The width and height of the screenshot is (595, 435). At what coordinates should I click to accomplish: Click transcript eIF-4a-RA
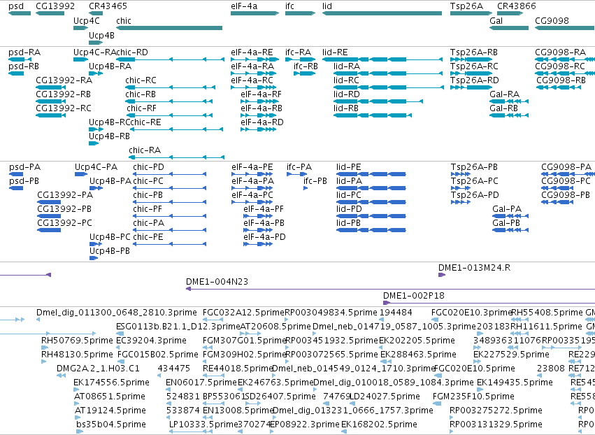(255, 73)
